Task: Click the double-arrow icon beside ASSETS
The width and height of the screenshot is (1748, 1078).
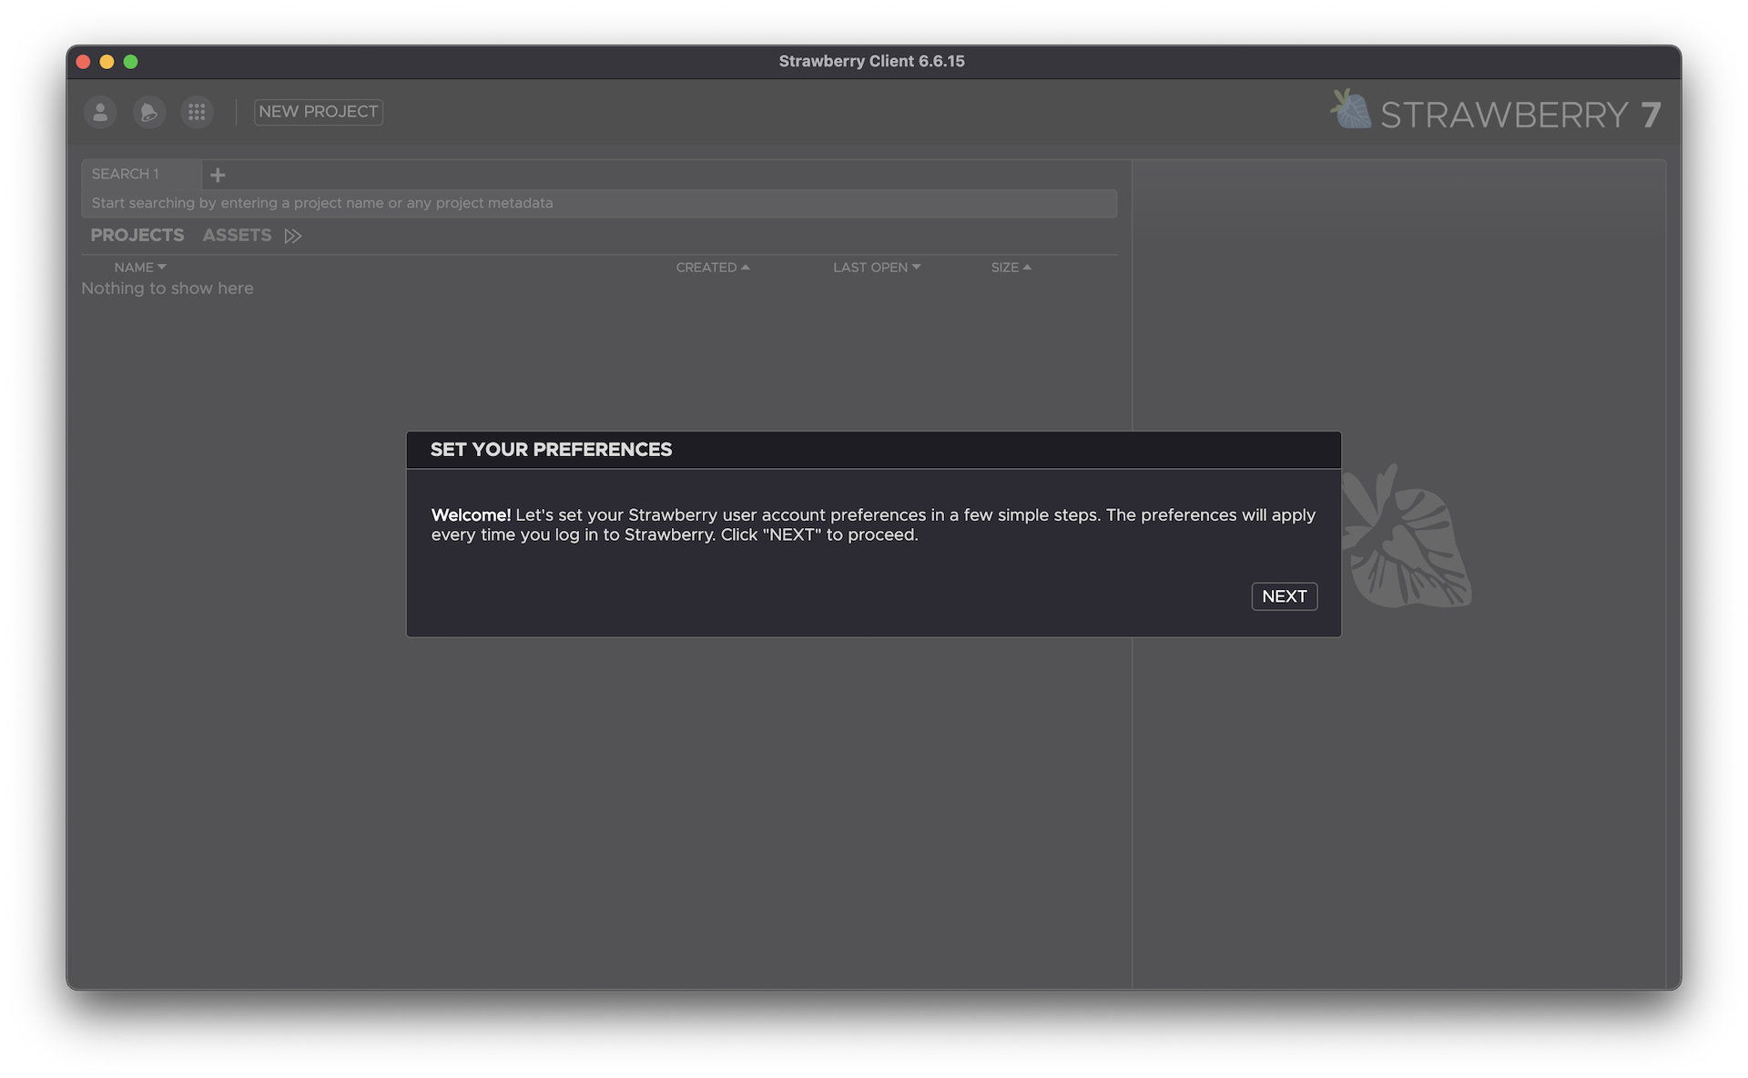Action: (293, 236)
